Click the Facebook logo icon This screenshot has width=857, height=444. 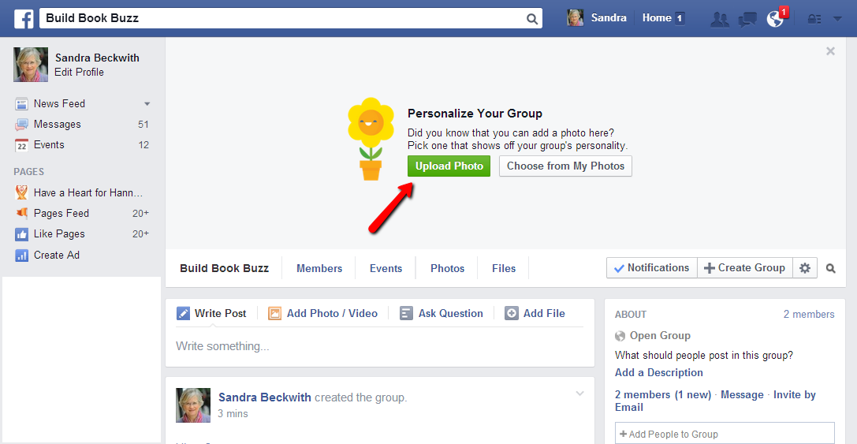24,18
